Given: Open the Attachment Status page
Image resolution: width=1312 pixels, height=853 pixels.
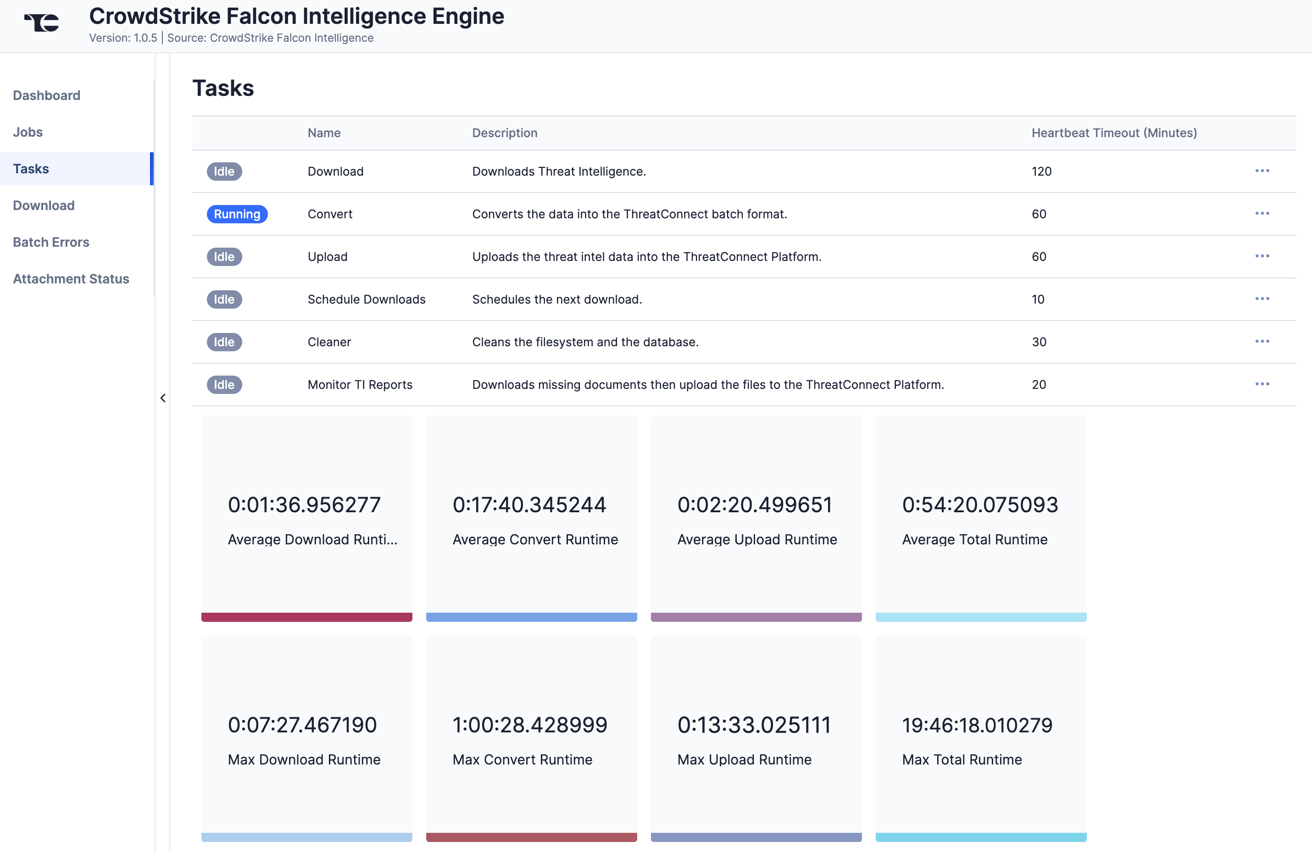Looking at the screenshot, I should point(71,278).
